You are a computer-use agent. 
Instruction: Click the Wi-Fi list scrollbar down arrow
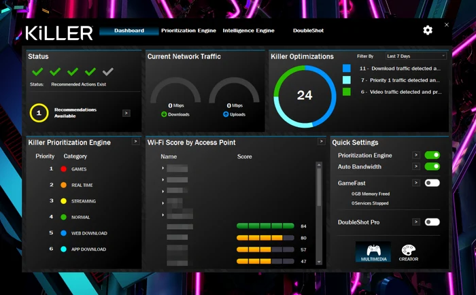point(319,262)
